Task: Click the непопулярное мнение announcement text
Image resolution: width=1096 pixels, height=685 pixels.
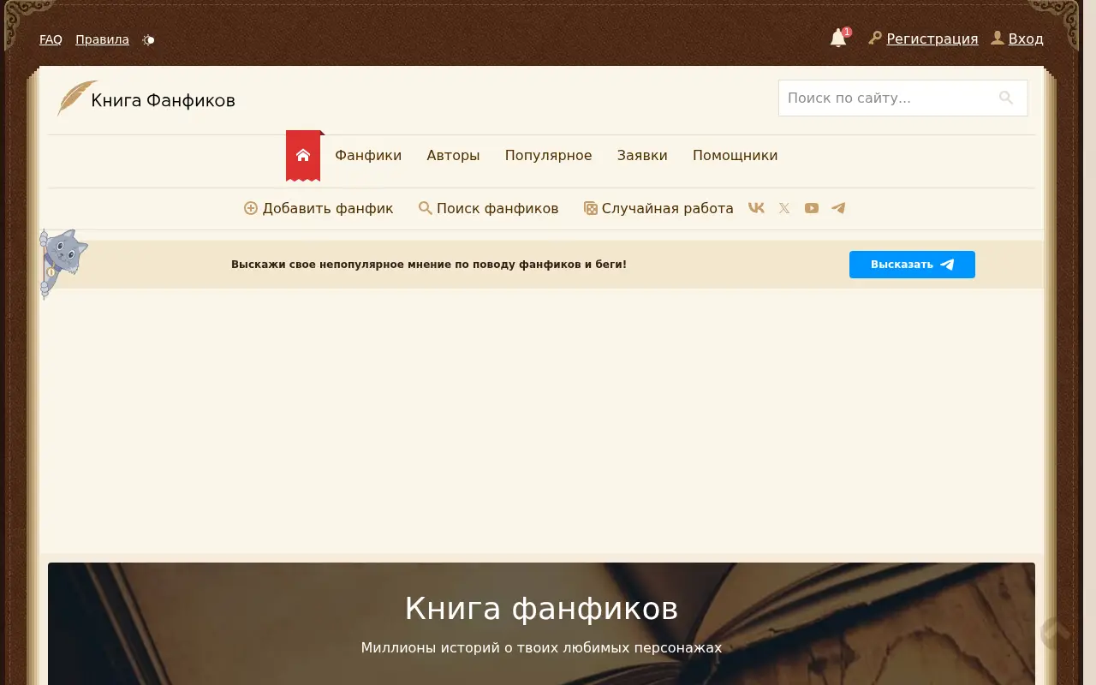Action: 429,265
